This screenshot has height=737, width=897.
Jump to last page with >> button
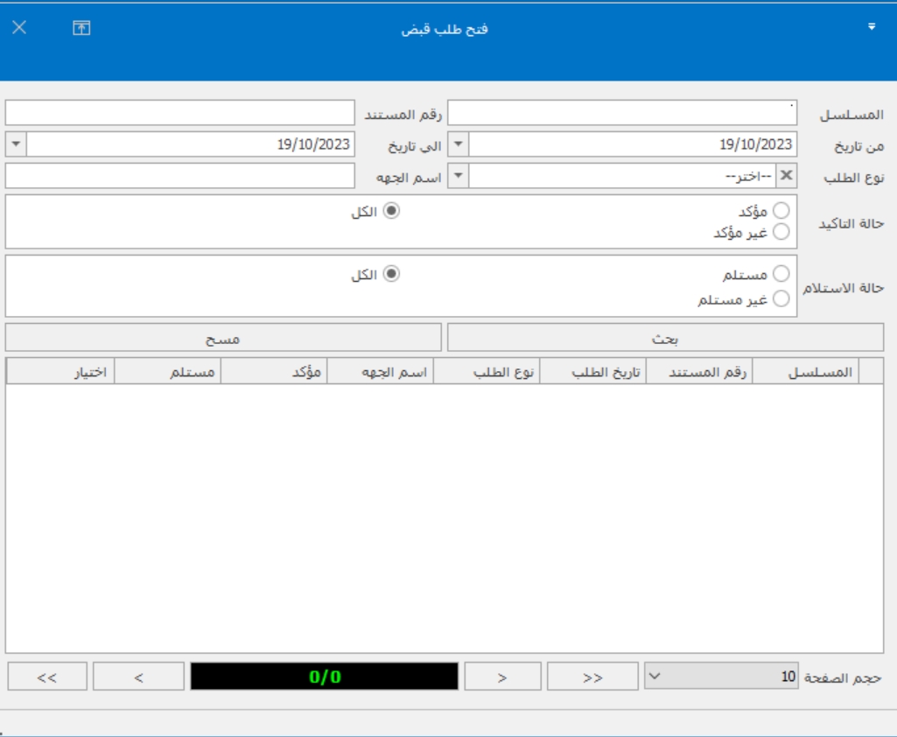click(x=592, y=677)
